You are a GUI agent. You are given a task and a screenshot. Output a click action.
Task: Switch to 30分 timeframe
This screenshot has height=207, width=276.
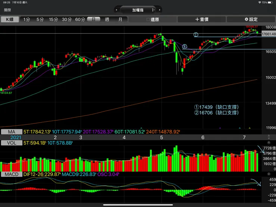(x=67, y=19)
